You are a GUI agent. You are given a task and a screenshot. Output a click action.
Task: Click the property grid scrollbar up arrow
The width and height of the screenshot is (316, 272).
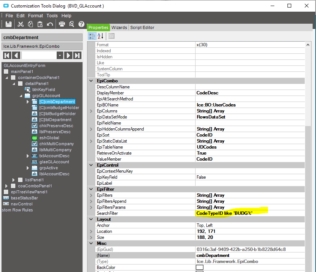pyautogui.click(x=308, y=45)
